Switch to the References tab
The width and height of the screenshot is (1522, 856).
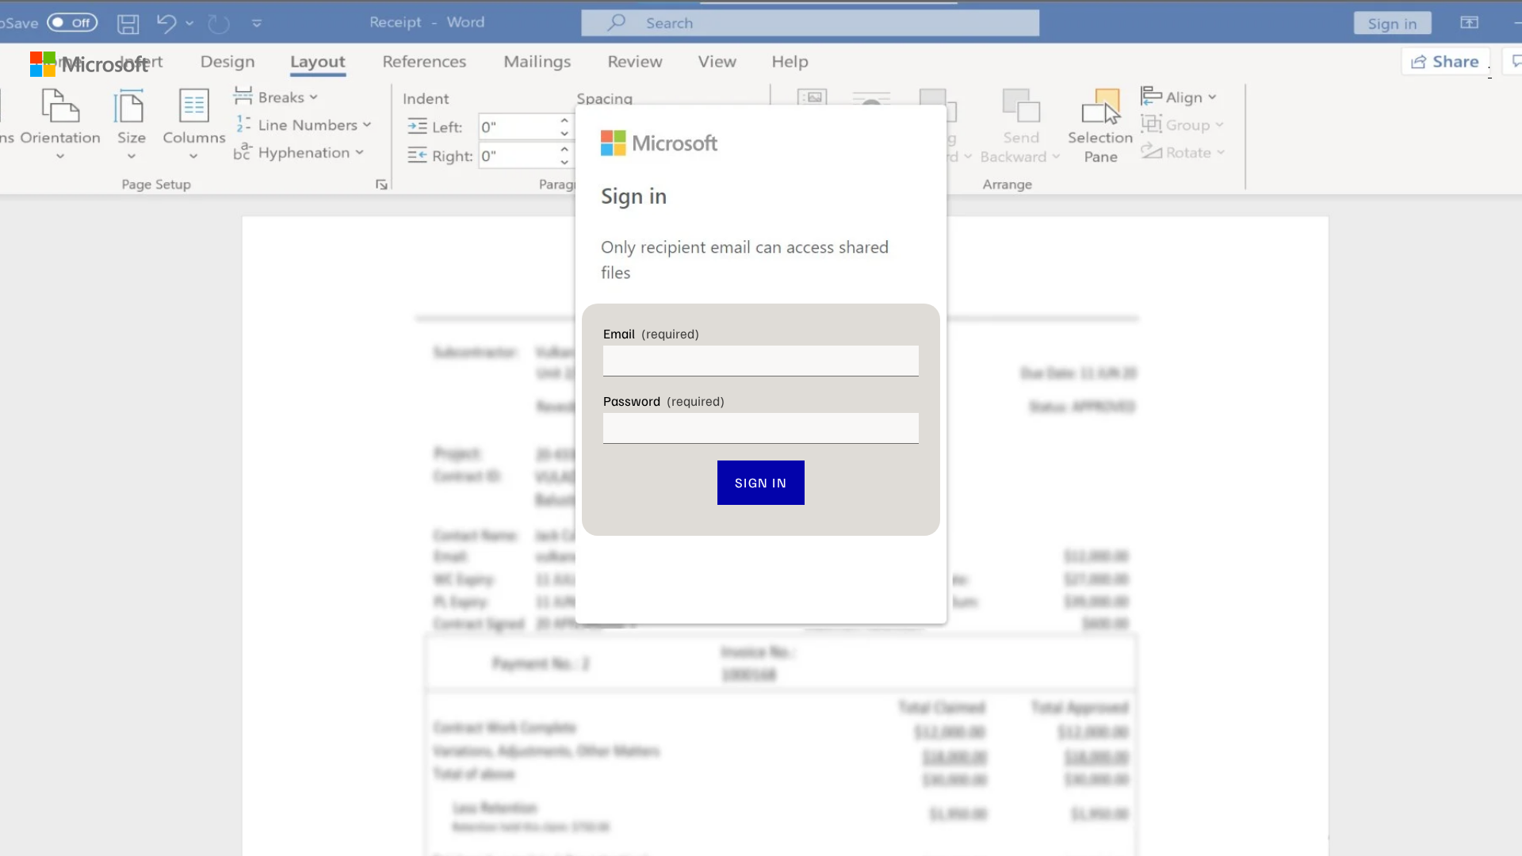[424, 62]
